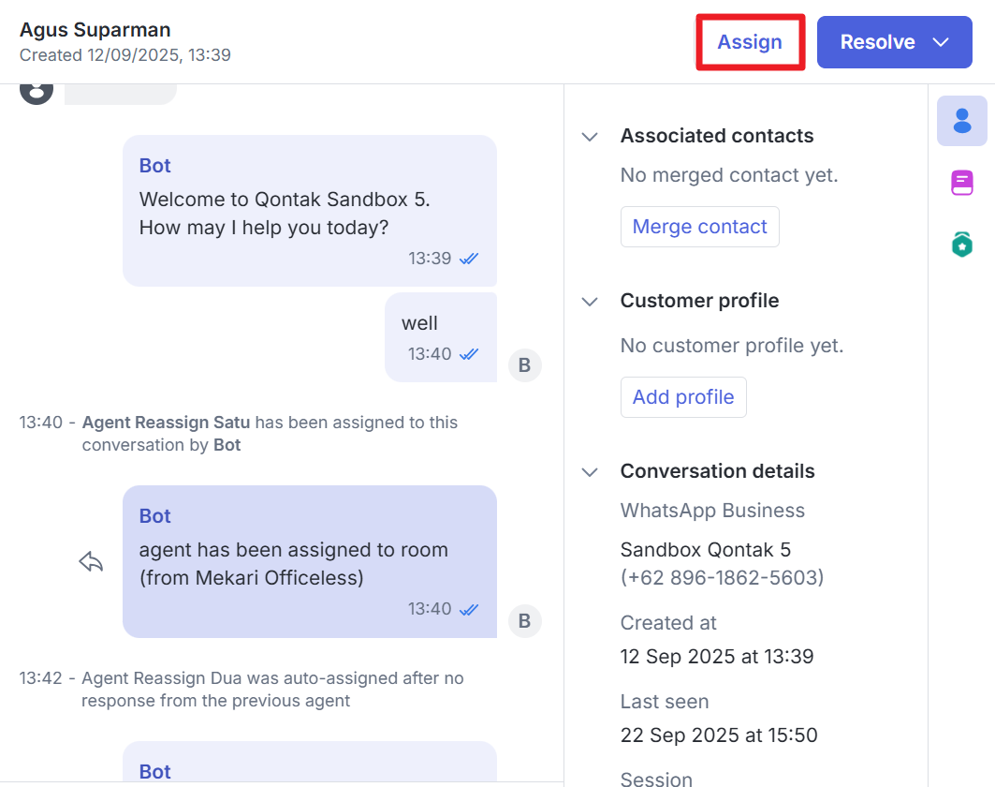
Task: Open the pink notes sidebar icon
Action: pyautogui.click(x=961, y=183)
